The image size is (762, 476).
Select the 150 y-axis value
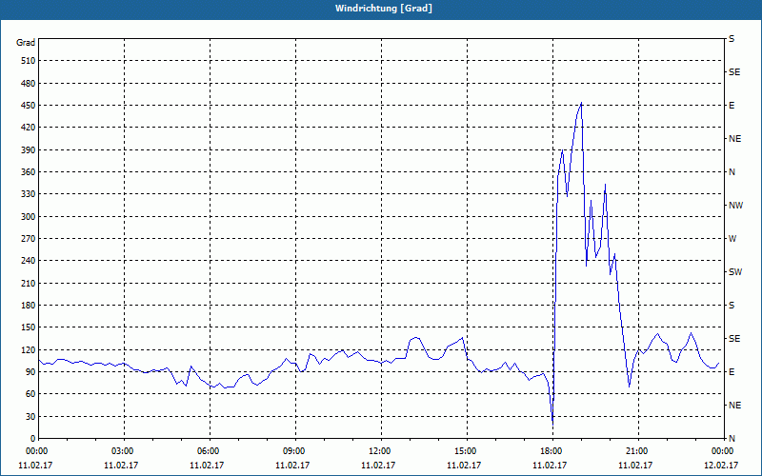(x=28, y=327)
